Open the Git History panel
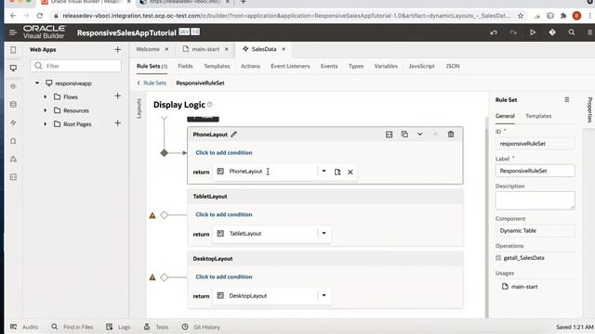The height and width of the screenshot is (334, 595). pyautogui.click(x=201, y=327)
